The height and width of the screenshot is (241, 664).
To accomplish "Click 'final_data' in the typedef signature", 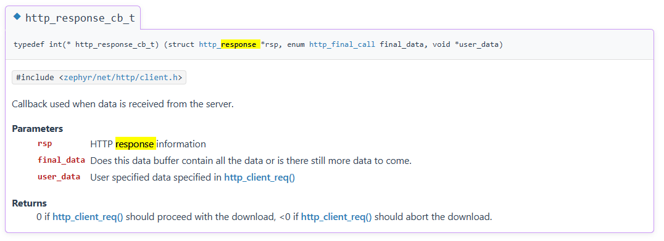I will click(402, 44).
